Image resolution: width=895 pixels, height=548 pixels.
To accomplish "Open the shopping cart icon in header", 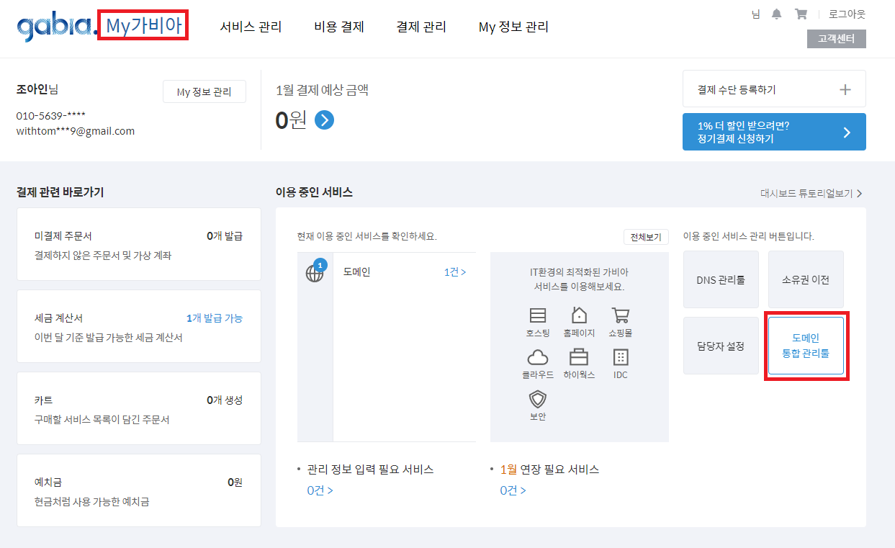I will pyautogui.click(x=801, y=14).
